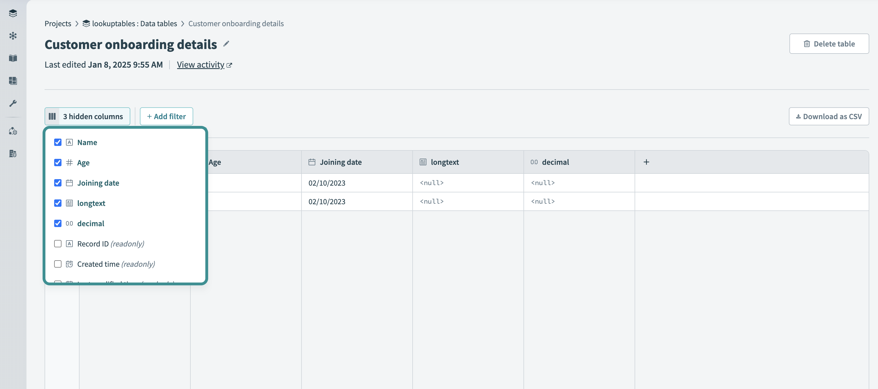Viewport: 878px width, 389px height.
Task: Select the longtext column header
Action: pos(468,162)
